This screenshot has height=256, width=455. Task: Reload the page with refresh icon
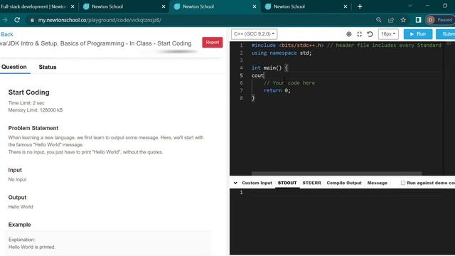click(17, 20)
